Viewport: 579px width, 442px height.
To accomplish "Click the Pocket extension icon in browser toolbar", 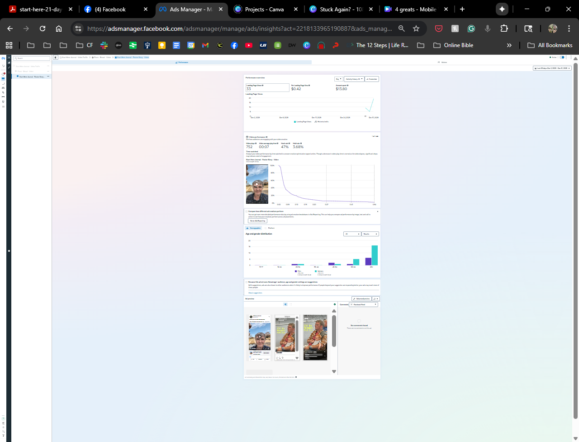I will click(x=438, y=29).
